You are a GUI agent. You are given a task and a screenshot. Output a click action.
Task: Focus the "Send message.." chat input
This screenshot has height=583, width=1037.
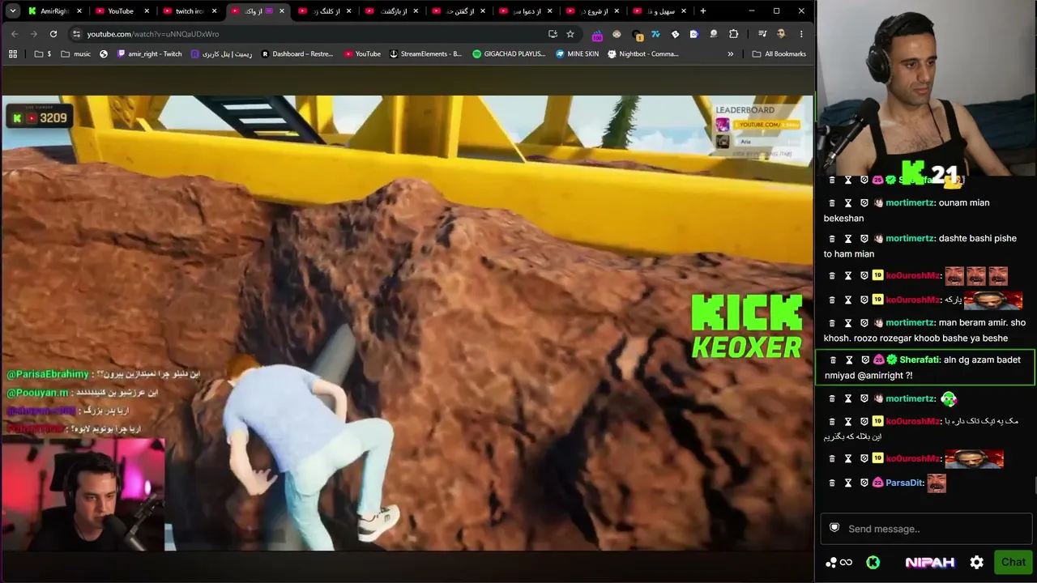click(926, 529)
